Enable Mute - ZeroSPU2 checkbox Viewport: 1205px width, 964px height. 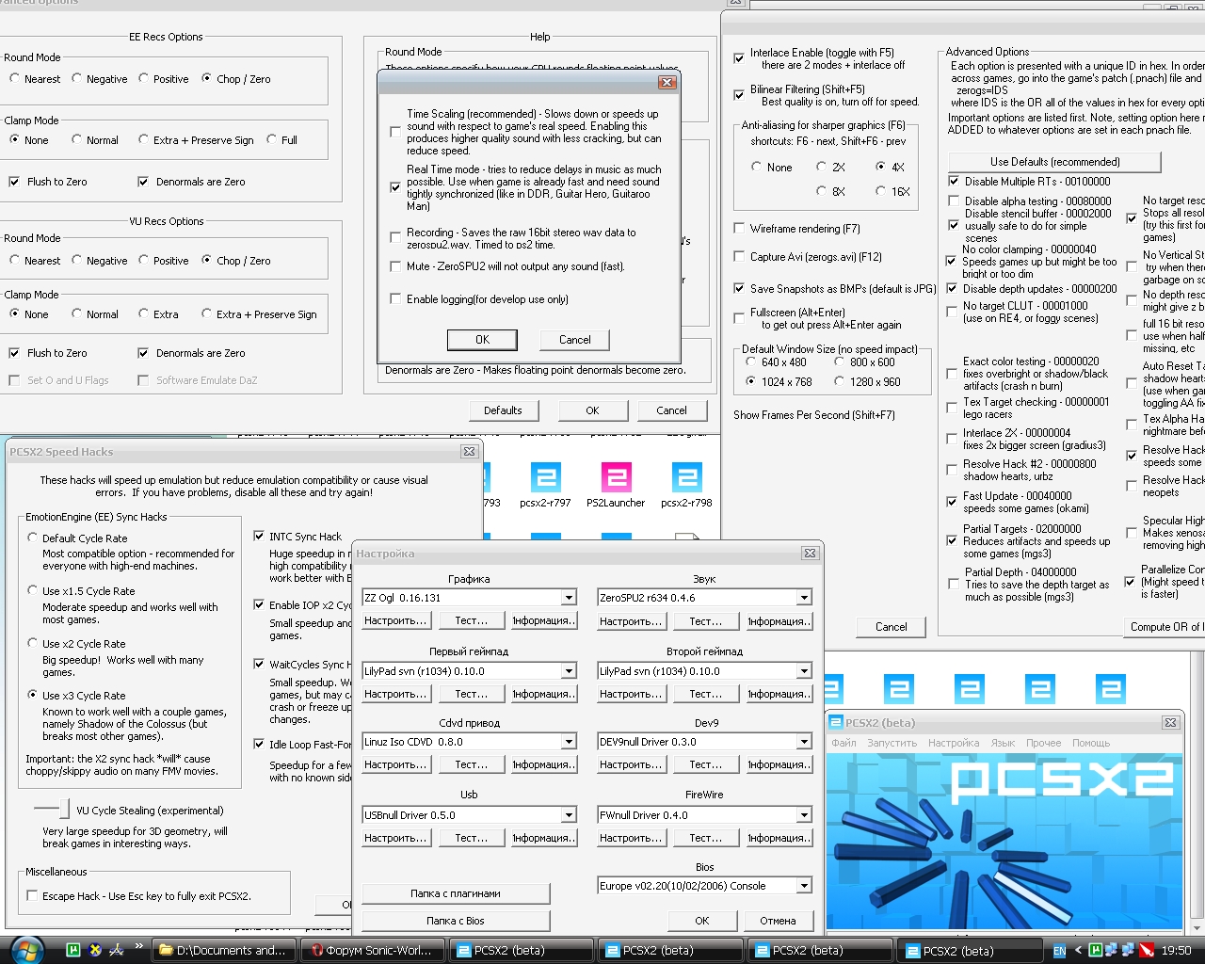pyautogui.click(x=395, y=266)
